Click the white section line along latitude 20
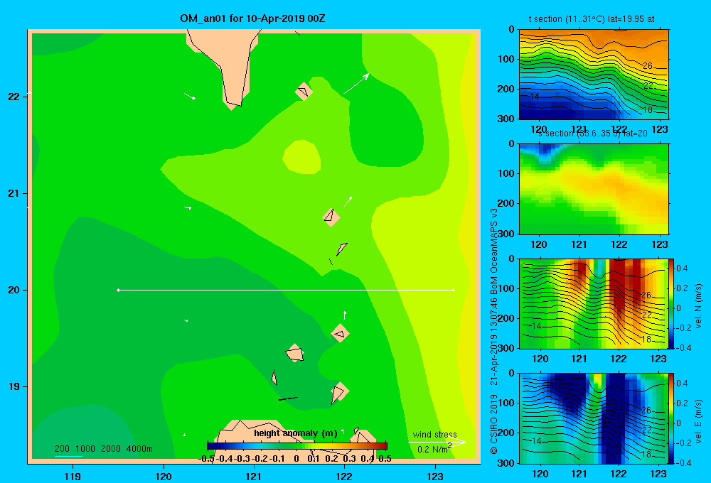Screen dimensions: 711x483 coord(286,290)
